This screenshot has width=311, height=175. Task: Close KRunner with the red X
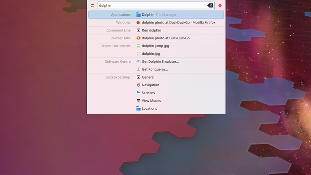(x=220, y=5)
